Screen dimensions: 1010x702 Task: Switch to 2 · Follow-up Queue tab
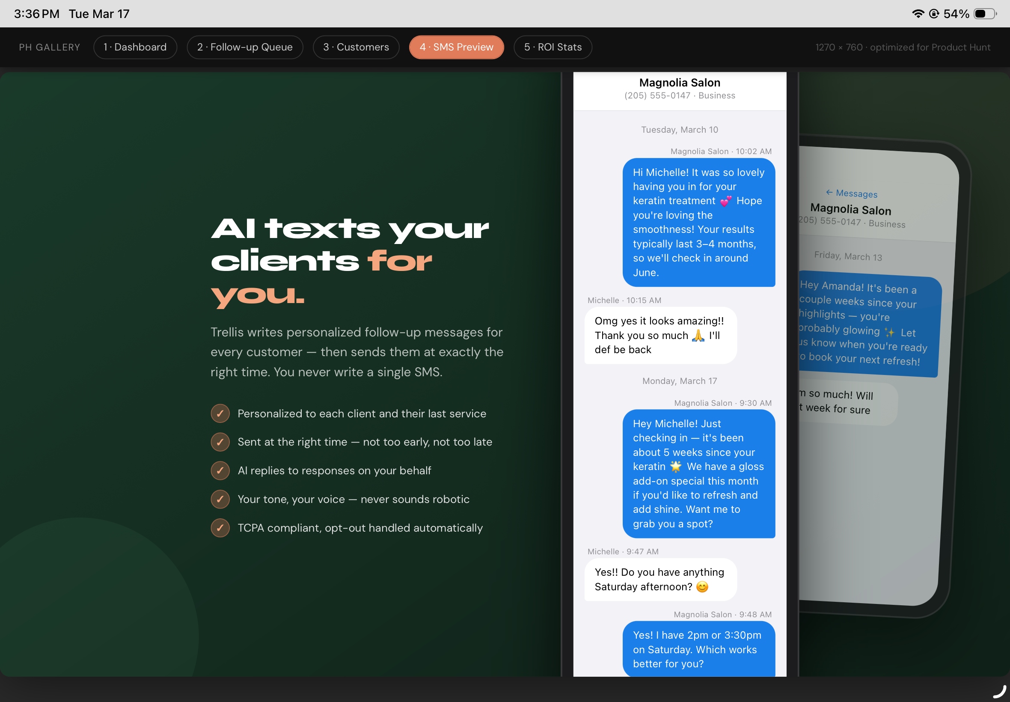244,47
